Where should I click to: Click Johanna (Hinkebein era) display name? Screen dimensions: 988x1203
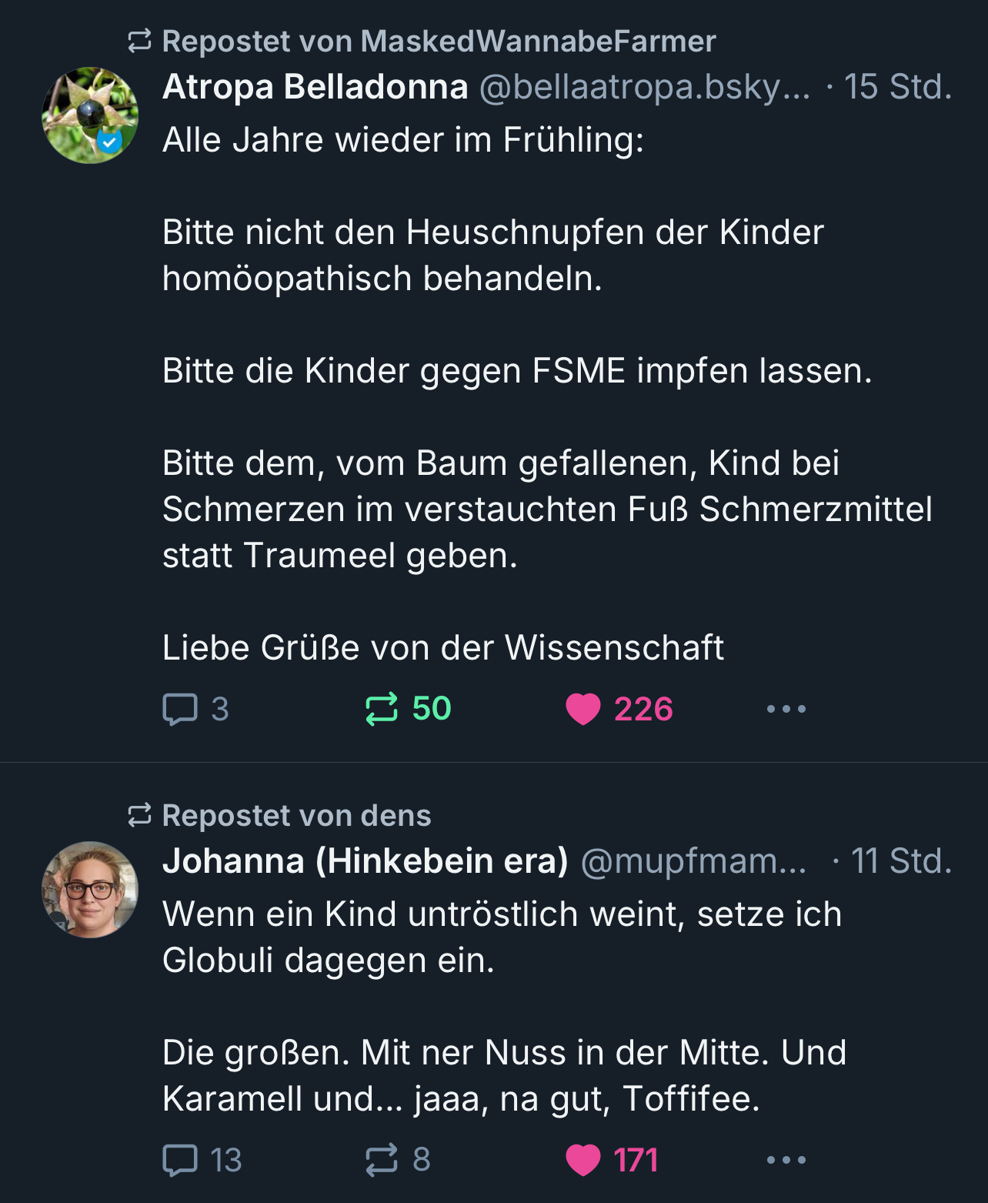pos(365,861)
